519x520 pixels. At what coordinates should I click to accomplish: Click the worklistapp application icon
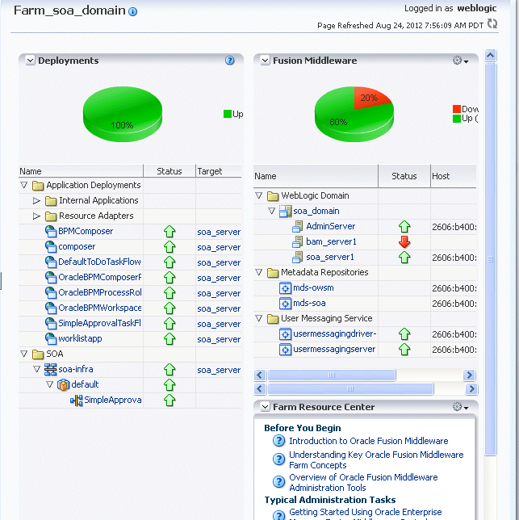[51, 339]
